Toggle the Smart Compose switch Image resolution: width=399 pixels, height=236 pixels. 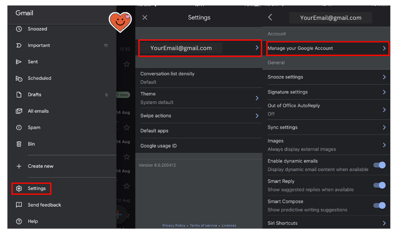(379, 205)
